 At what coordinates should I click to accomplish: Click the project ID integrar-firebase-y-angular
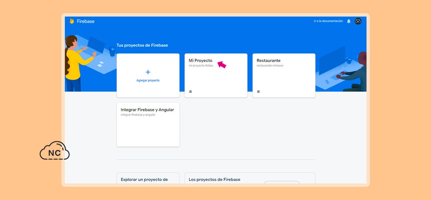click(138, 115)
